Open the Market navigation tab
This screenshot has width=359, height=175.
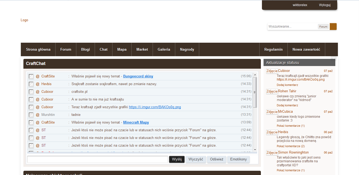pyautogui.click(x=142, y=49)
